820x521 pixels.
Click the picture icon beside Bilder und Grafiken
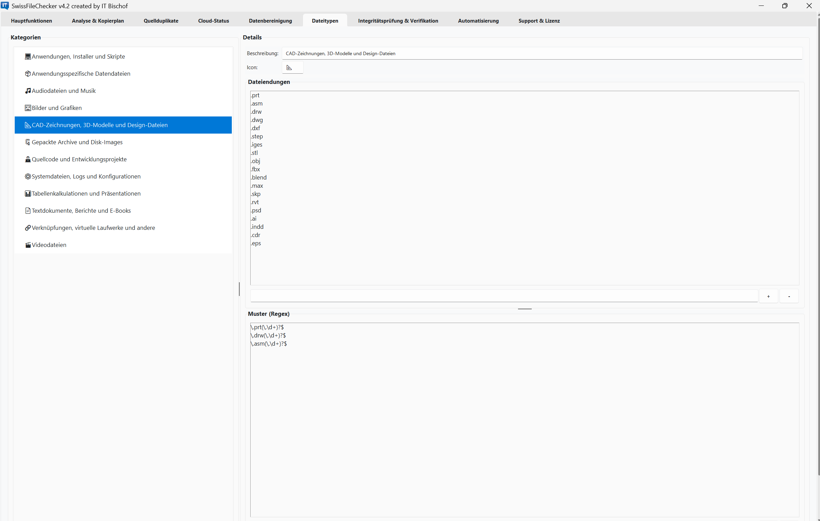pos(28,108)
